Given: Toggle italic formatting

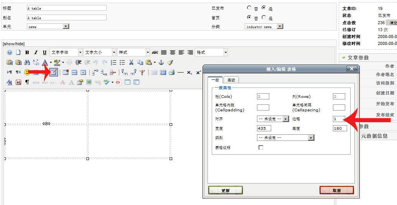Looking at the screenshot, I should (x=36, y=53).
